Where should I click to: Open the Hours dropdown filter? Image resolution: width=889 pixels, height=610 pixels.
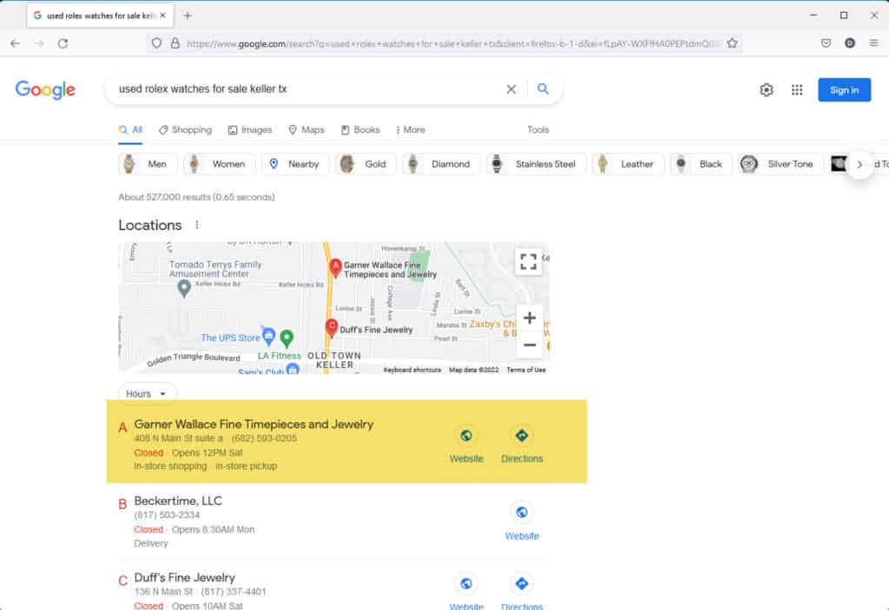pyautogui.click(x=147, y=393)
